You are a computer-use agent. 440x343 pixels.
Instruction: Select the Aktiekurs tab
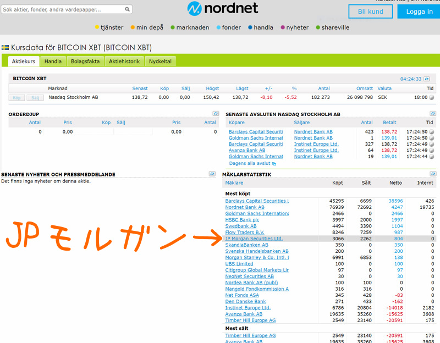[24, 62]
